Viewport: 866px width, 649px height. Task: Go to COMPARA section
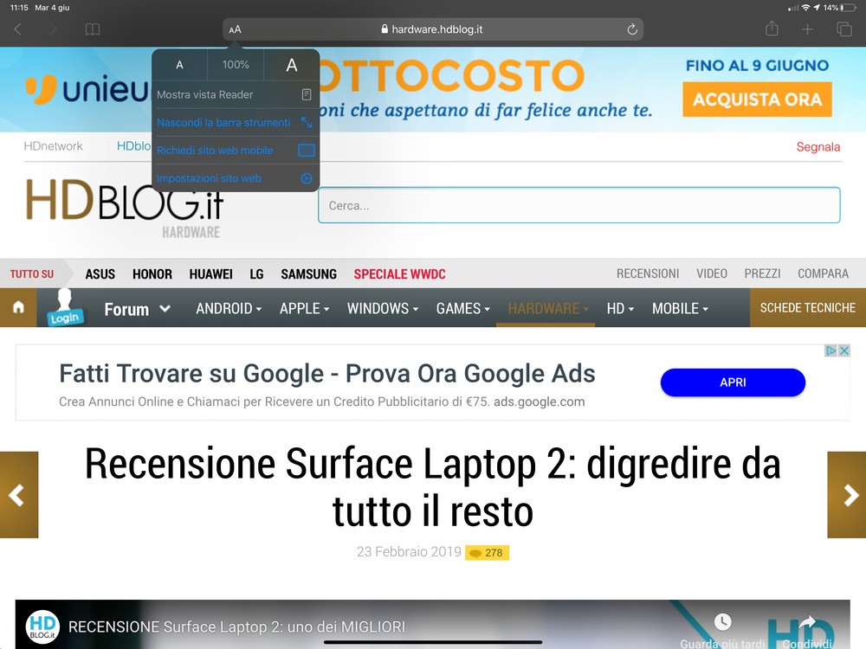pos(823,273)
